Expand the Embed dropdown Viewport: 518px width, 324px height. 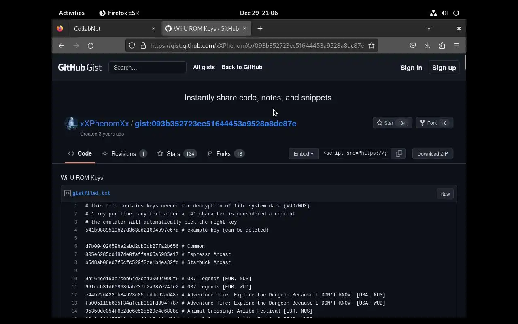(304, 153)
